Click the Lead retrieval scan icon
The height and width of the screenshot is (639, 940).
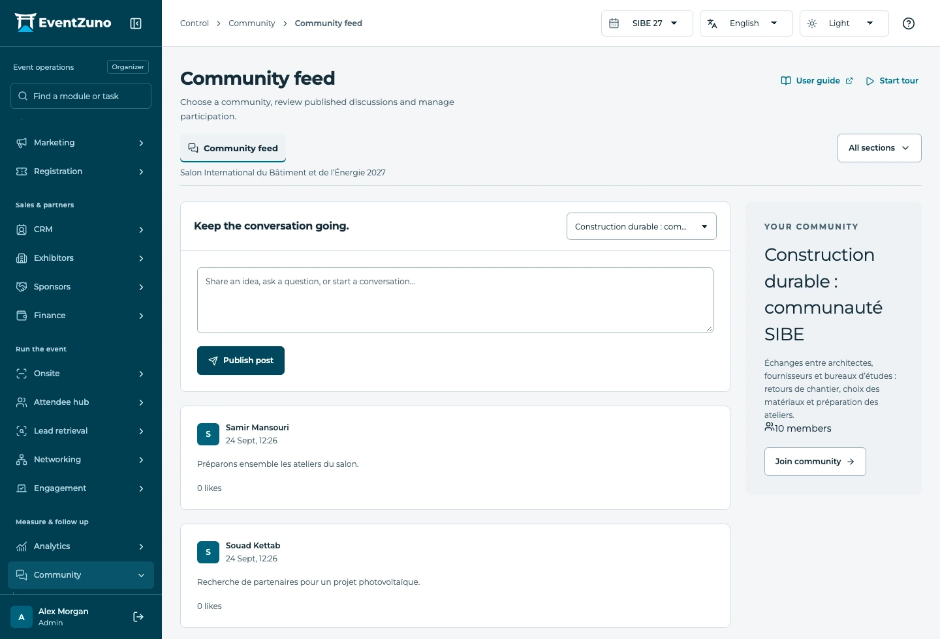pos(22,431)
